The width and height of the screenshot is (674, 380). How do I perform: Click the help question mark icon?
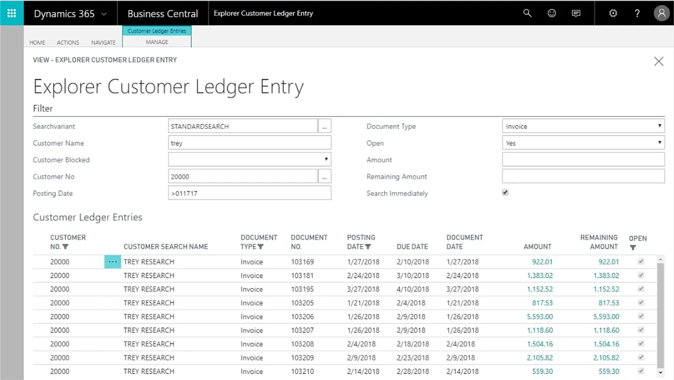click(x=637, y=13)
